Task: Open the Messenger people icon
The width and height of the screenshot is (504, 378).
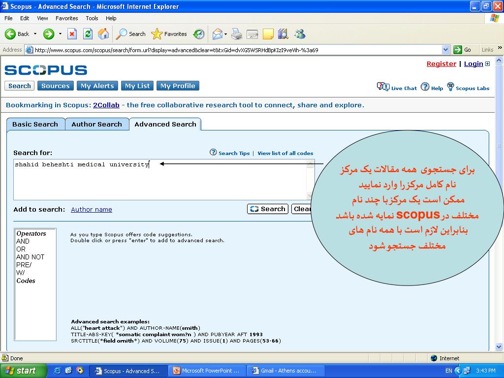Action: pos(300,34)
